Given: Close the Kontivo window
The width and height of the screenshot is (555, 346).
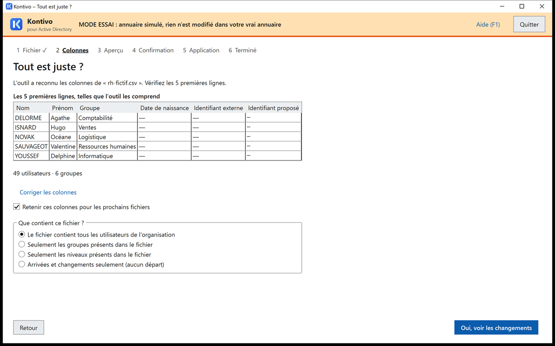Looking at the screenshot, I should [x=542, y=6].
